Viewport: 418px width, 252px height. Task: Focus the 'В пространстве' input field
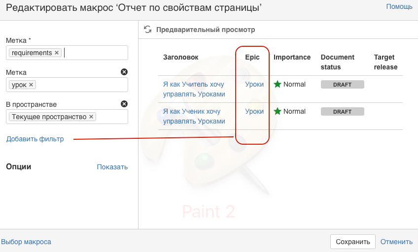[x=111, y=117]
